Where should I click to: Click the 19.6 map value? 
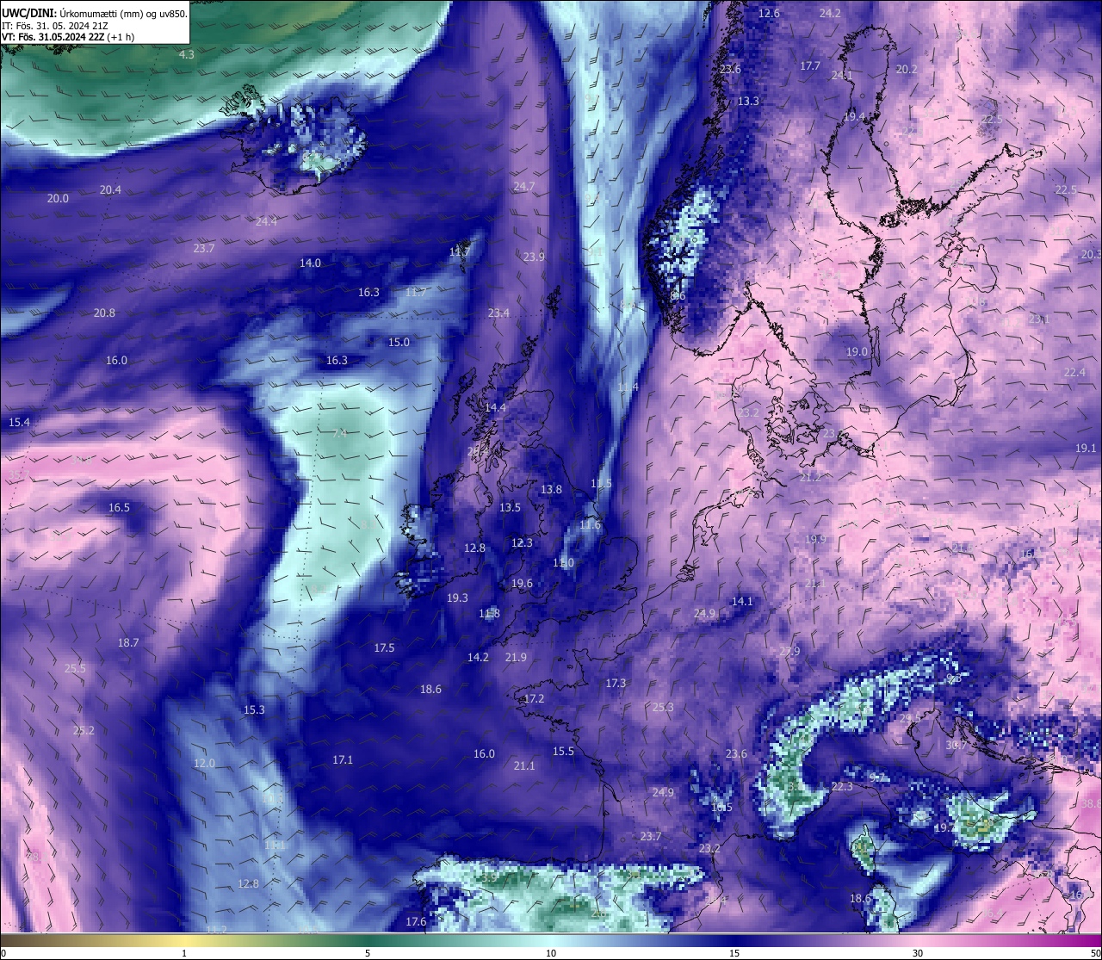coord(522,583)
